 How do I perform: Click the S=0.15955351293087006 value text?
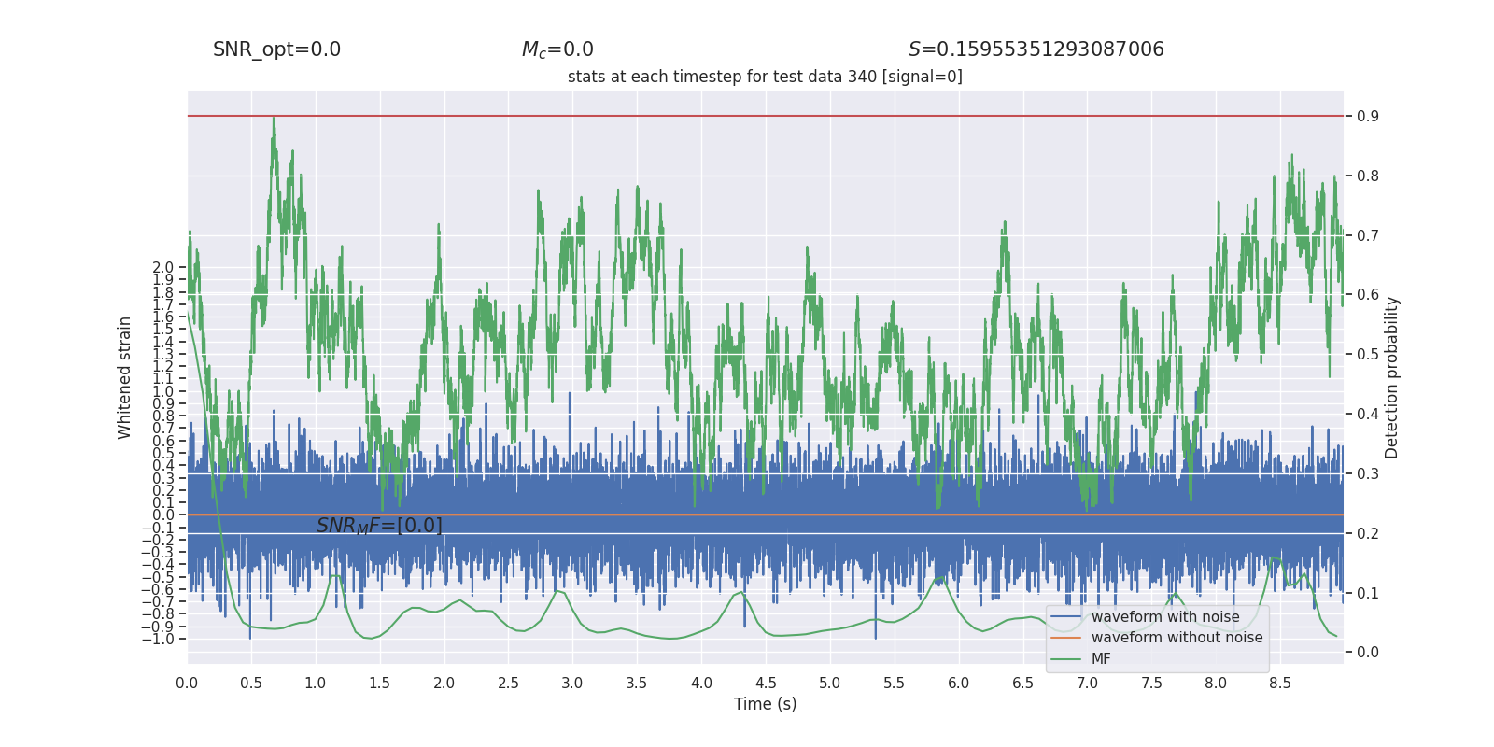point(1036,49)
